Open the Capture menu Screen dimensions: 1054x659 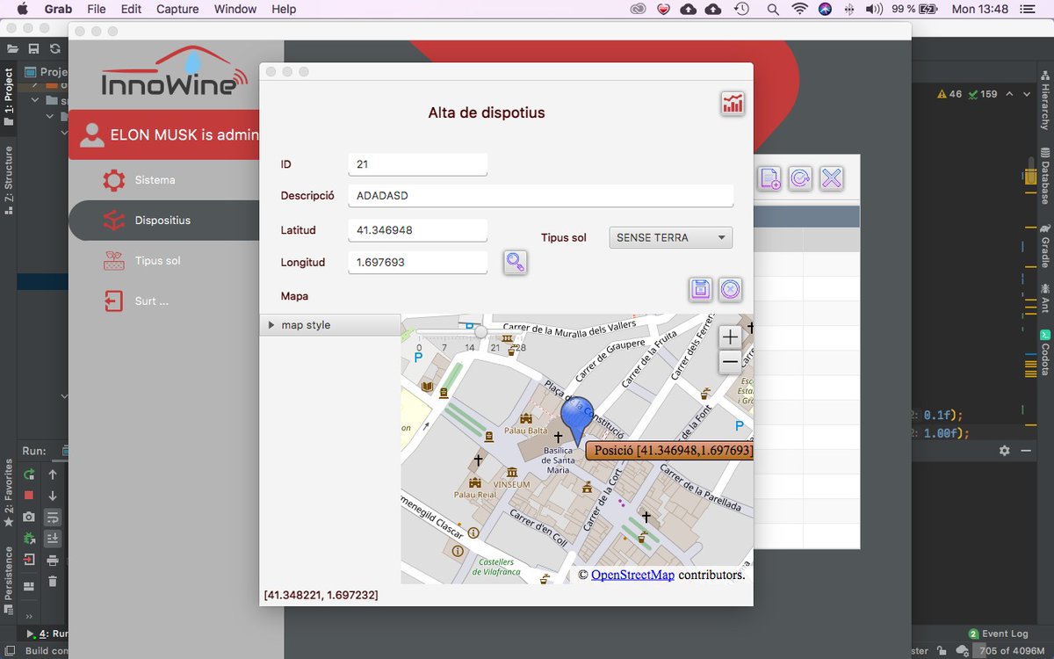click(177, 9)
